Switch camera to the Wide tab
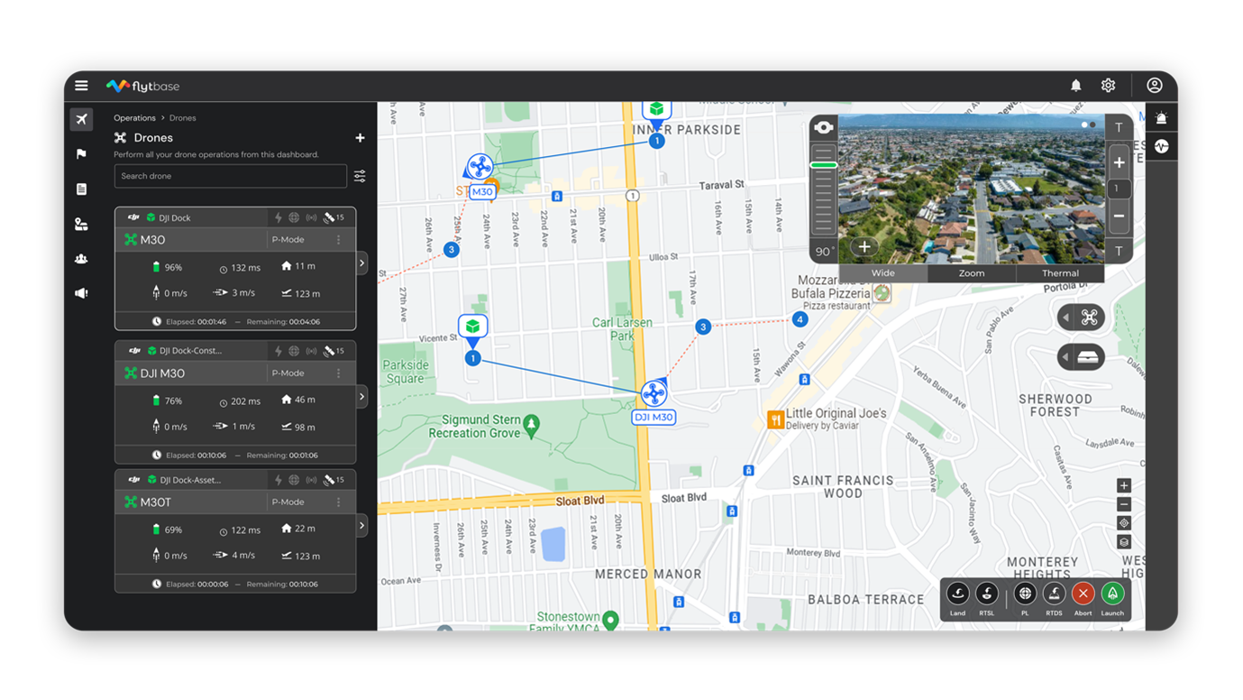 pyautogui.click(x=883, y=273)
